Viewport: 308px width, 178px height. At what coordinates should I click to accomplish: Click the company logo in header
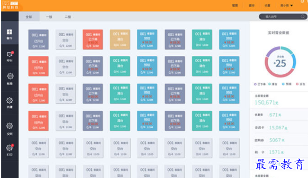(x=10, y=5)
